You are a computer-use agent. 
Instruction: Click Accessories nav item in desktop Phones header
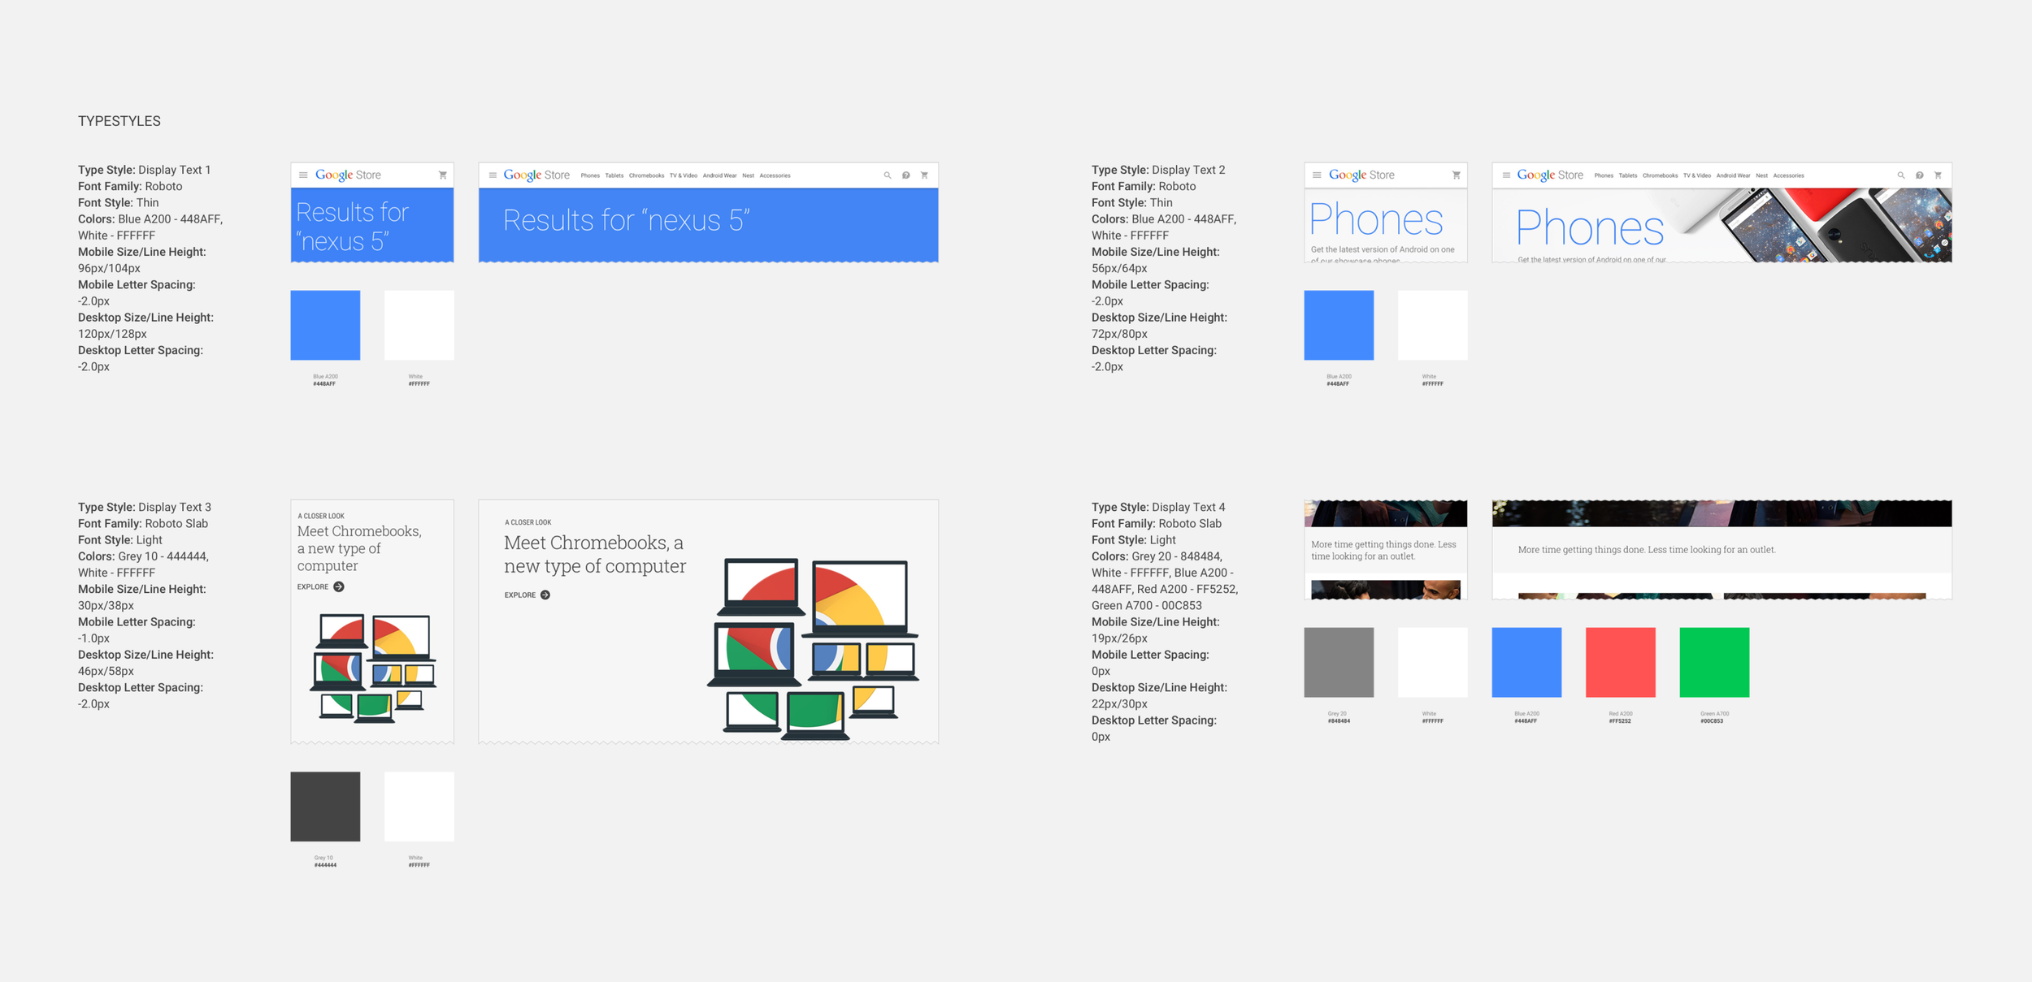(x=1788, y=175)
